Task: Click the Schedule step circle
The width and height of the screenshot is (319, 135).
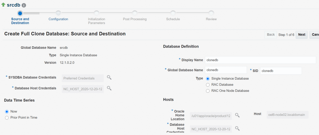Action: (x=173, y=13)
